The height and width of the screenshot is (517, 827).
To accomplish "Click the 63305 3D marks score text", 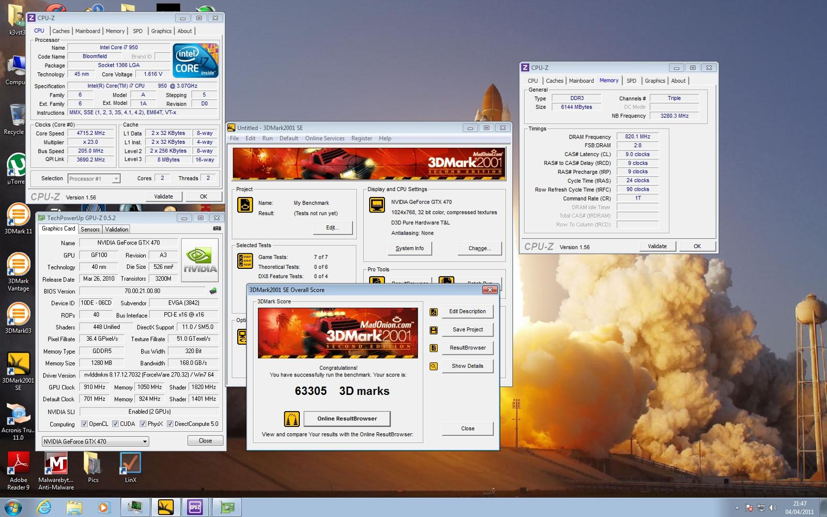I will pos(342,391).
